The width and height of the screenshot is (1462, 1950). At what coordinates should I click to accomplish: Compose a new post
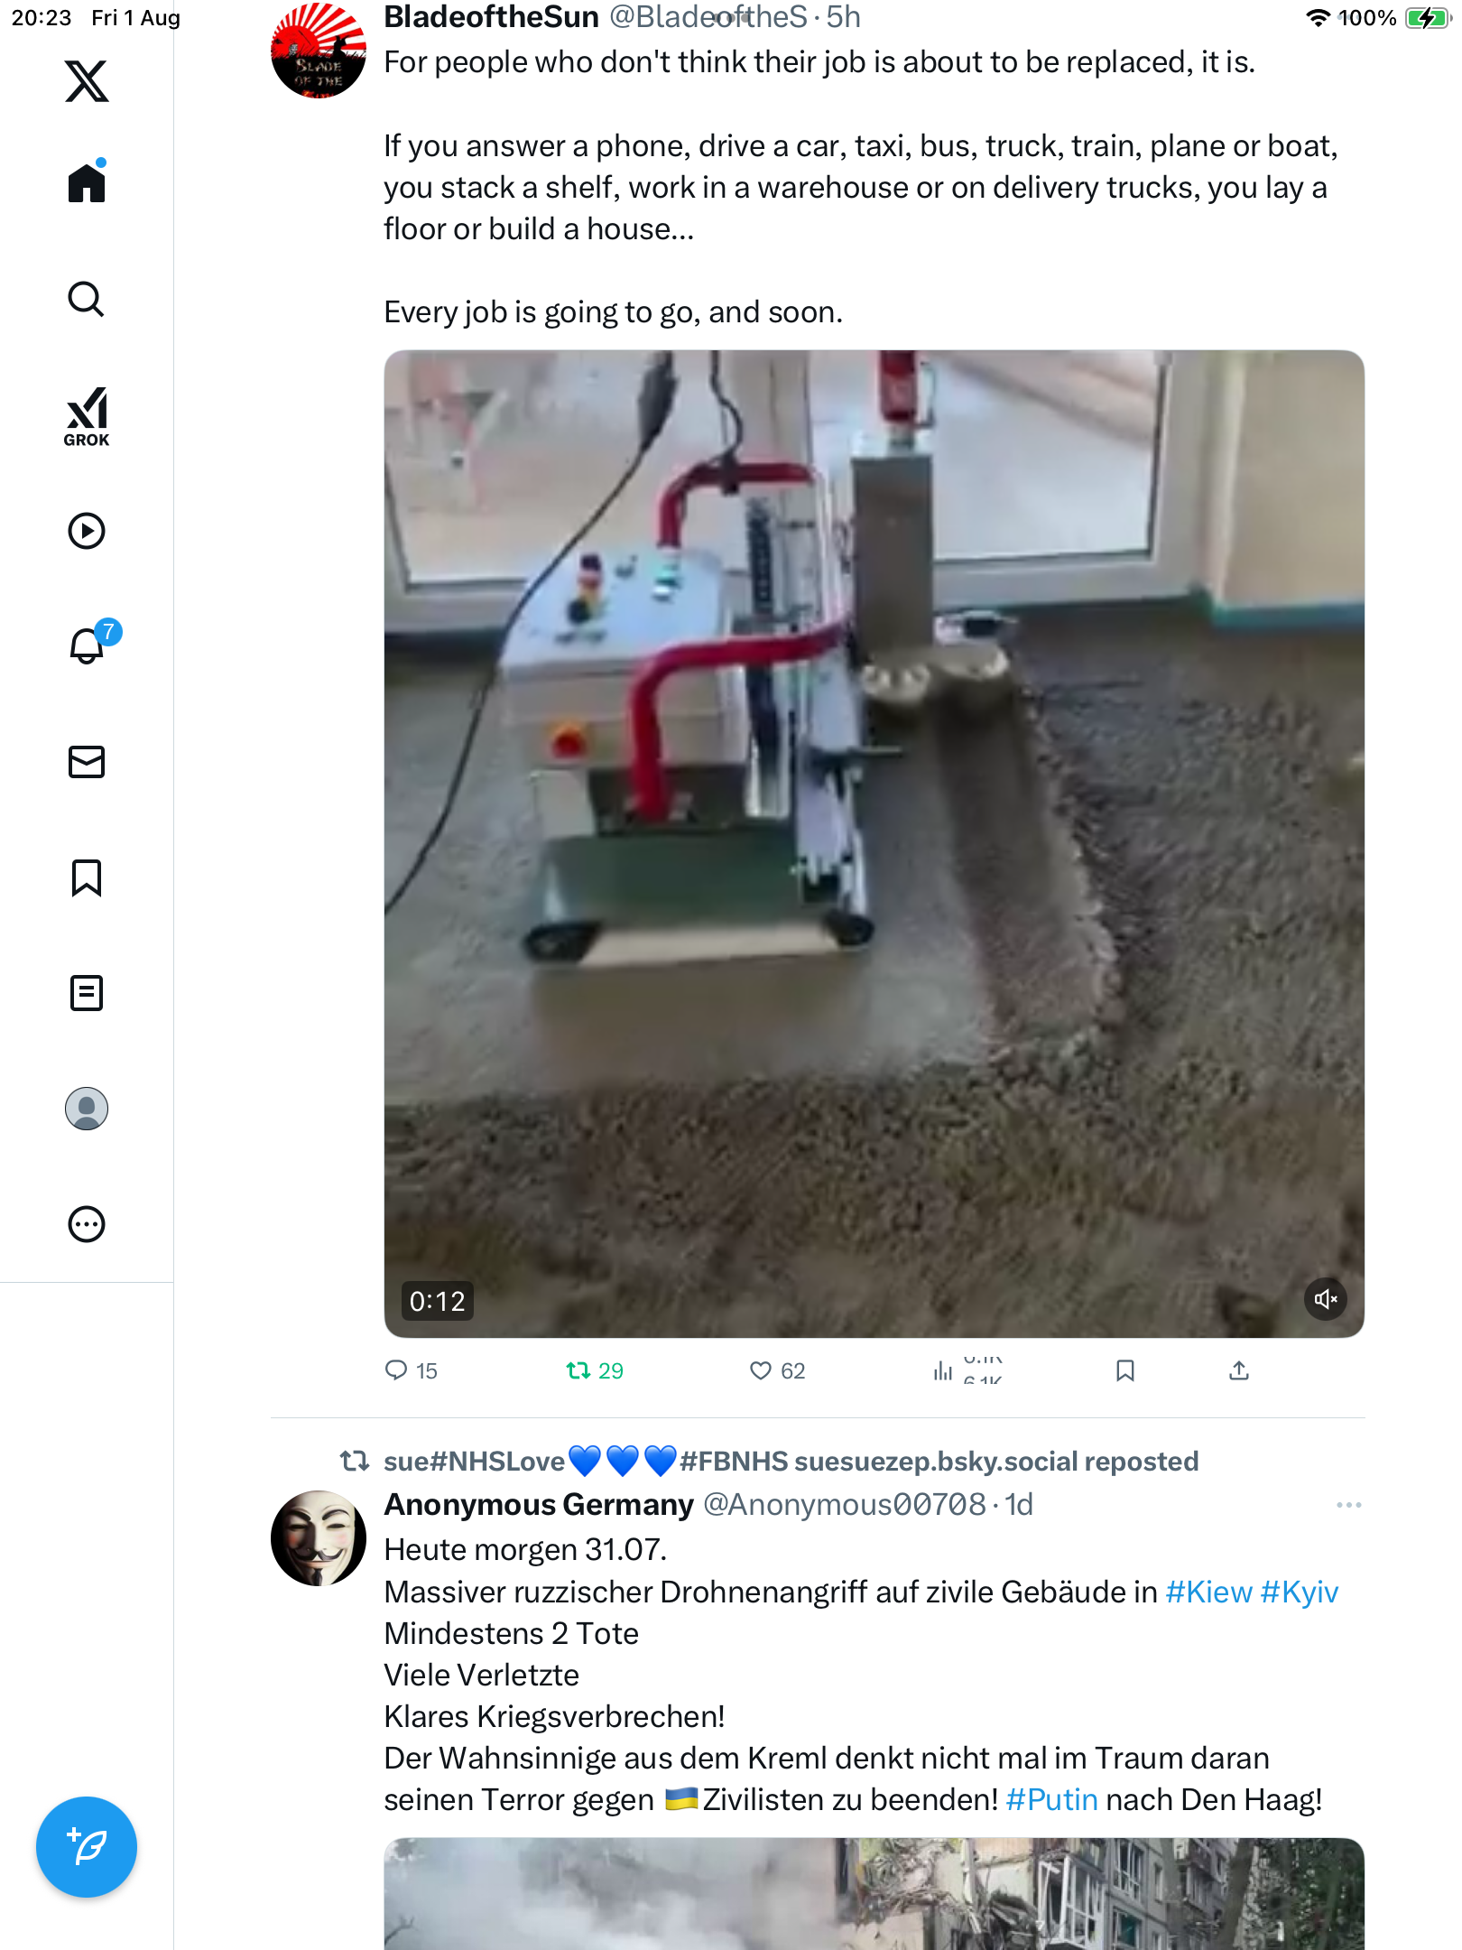click(x=87, y=1846)
